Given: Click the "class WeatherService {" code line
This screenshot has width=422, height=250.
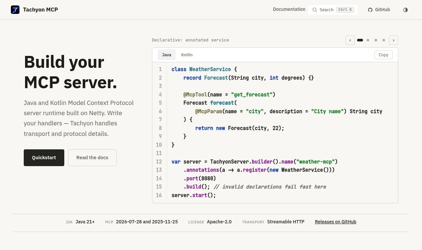Looking at the screenshot, I should (x=204, y=69).
